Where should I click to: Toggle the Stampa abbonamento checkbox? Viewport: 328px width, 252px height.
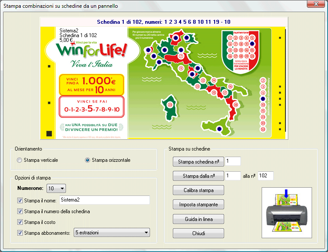click(20, 233)
